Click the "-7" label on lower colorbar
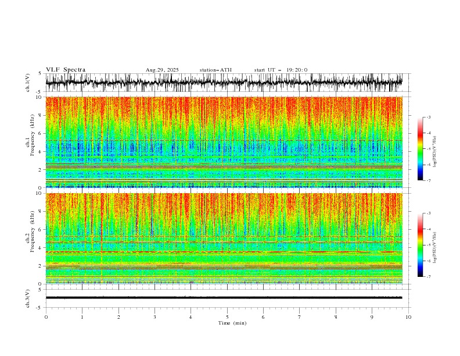This screenshot has height=356, width=460. click(428, 277)
